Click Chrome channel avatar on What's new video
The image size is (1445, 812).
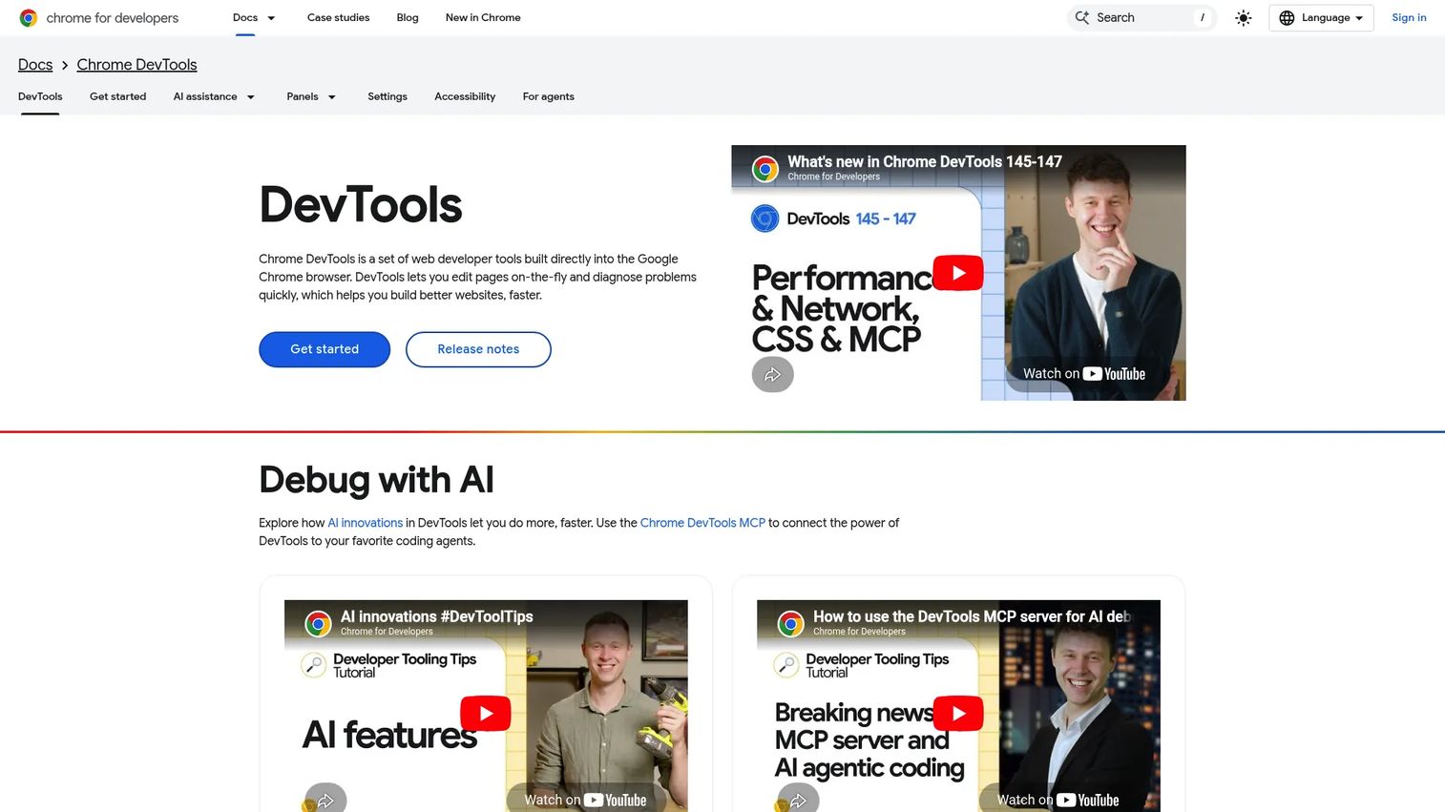pos(764,169)
